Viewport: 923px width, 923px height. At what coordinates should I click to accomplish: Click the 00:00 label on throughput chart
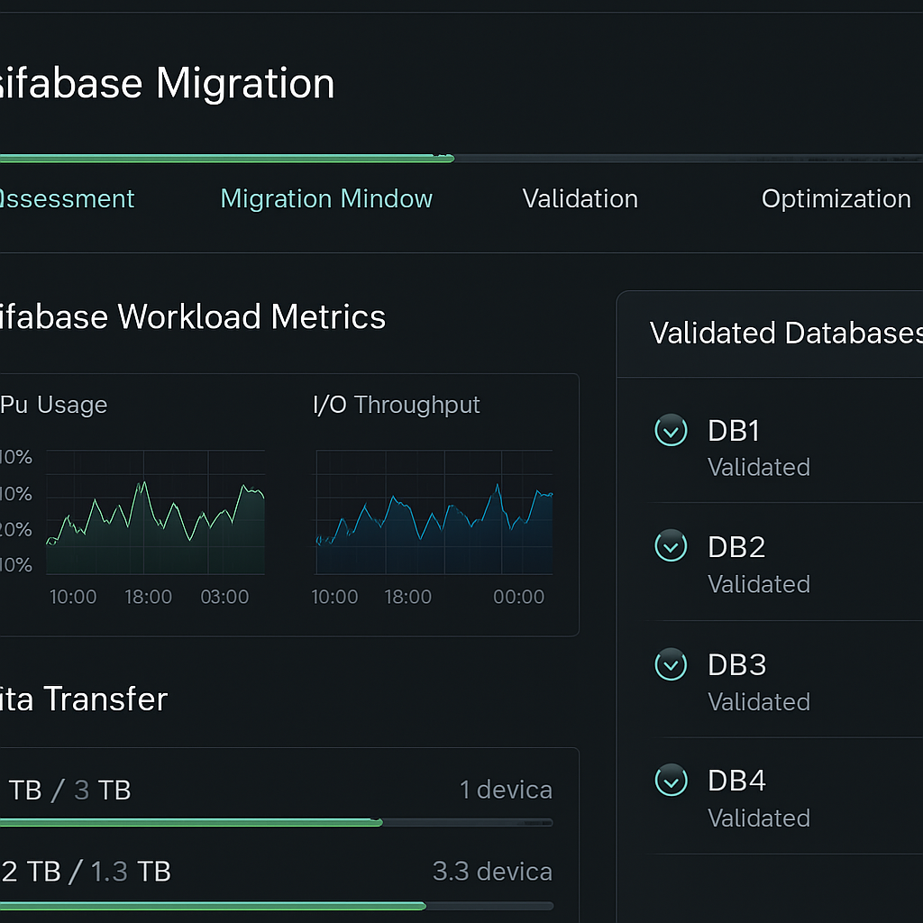pos(518,597)
